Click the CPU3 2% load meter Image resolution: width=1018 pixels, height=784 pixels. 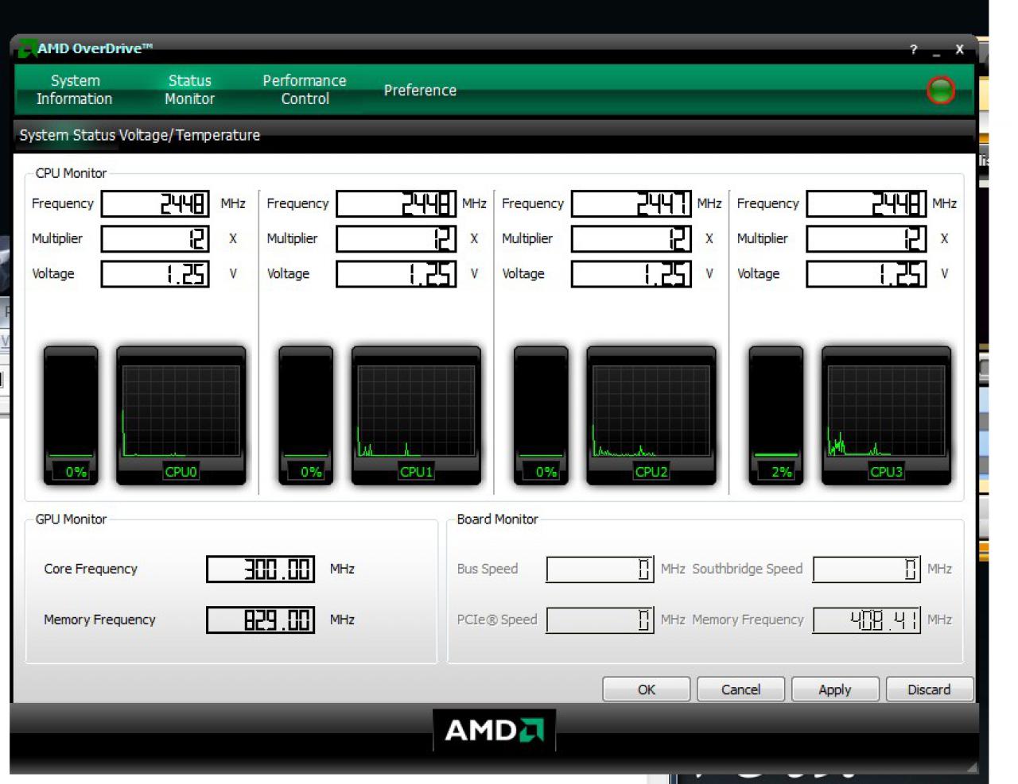(x=776, y=415)
